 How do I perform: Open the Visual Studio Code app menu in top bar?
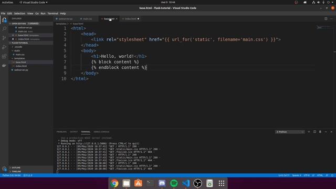[33, 2]
